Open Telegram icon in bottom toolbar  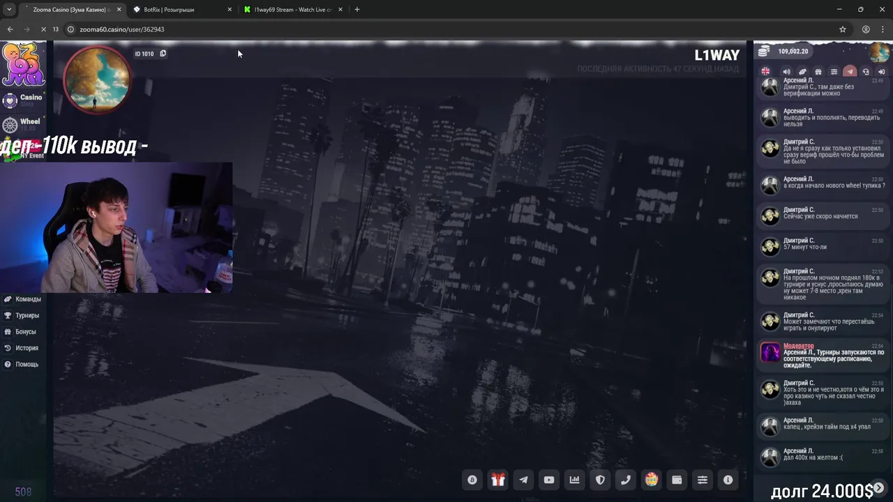[523, 480]
